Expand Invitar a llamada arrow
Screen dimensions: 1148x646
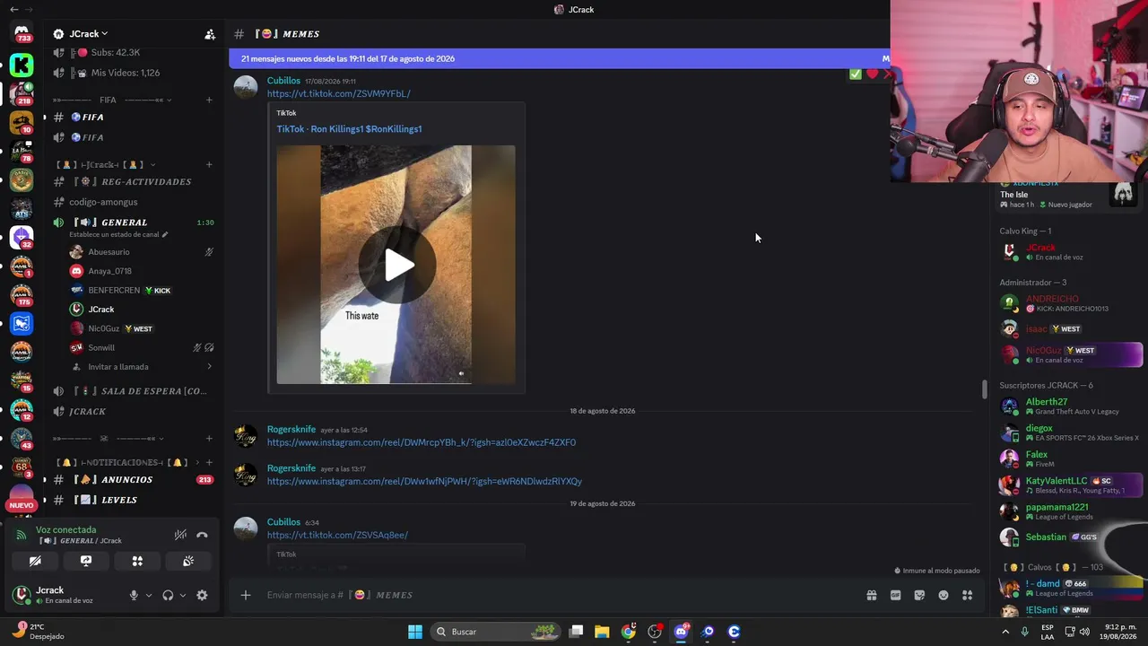(x=209, y=367)
